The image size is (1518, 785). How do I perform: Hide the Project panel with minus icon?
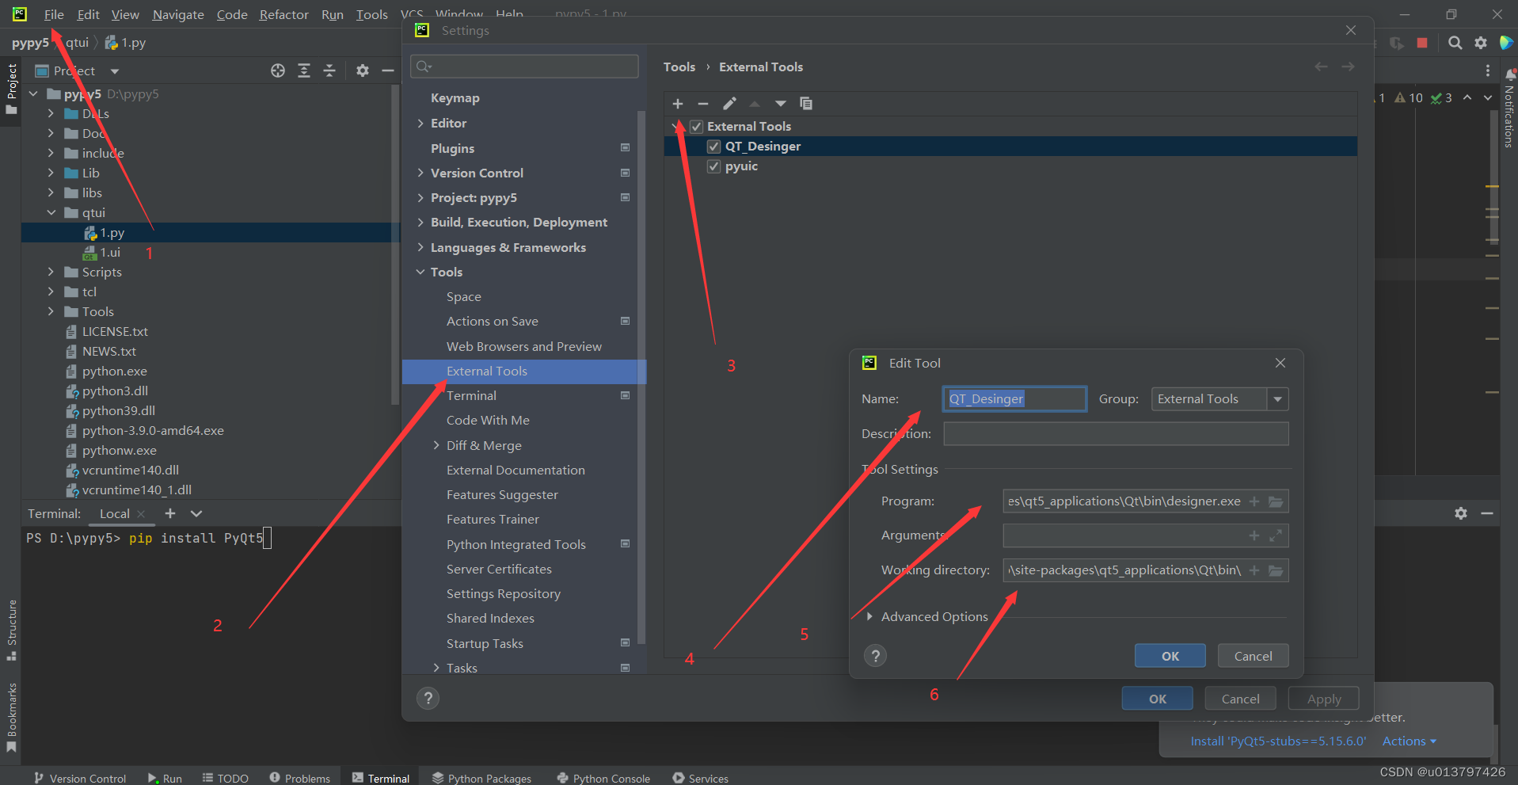(388, 70)
